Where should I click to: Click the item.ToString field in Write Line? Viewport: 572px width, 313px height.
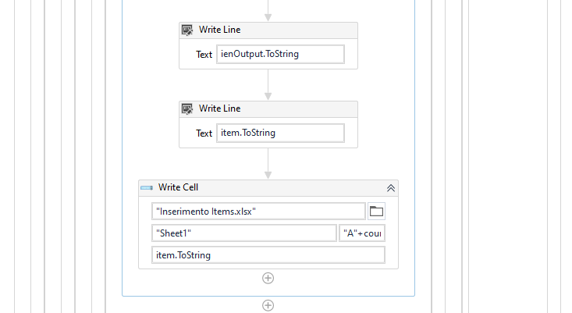[279, 133]
